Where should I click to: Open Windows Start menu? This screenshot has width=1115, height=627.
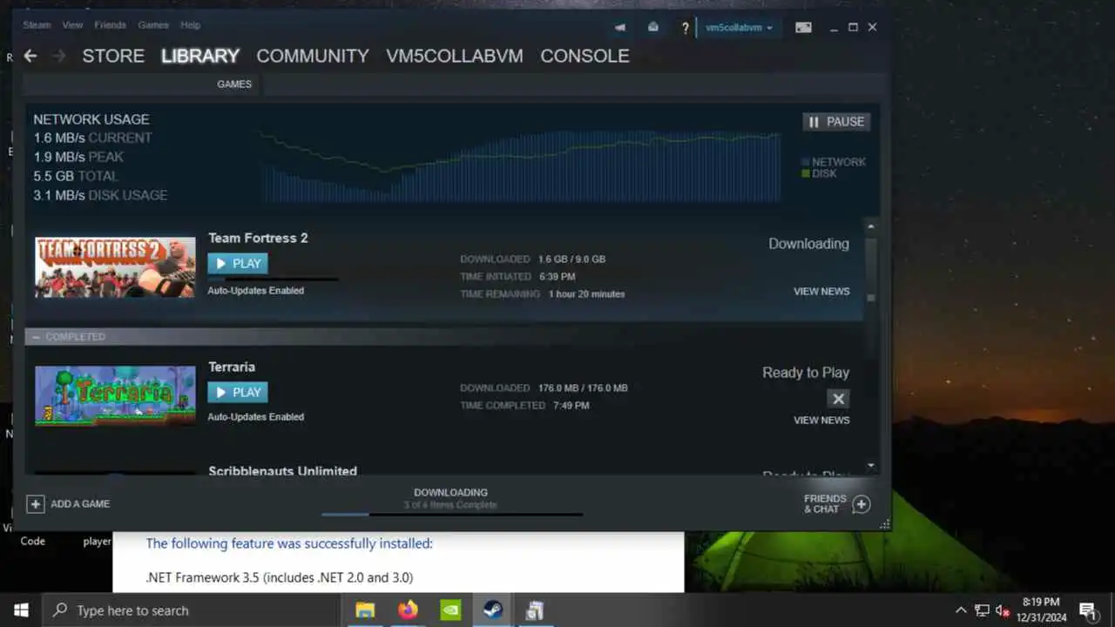[x=21, y=610]
